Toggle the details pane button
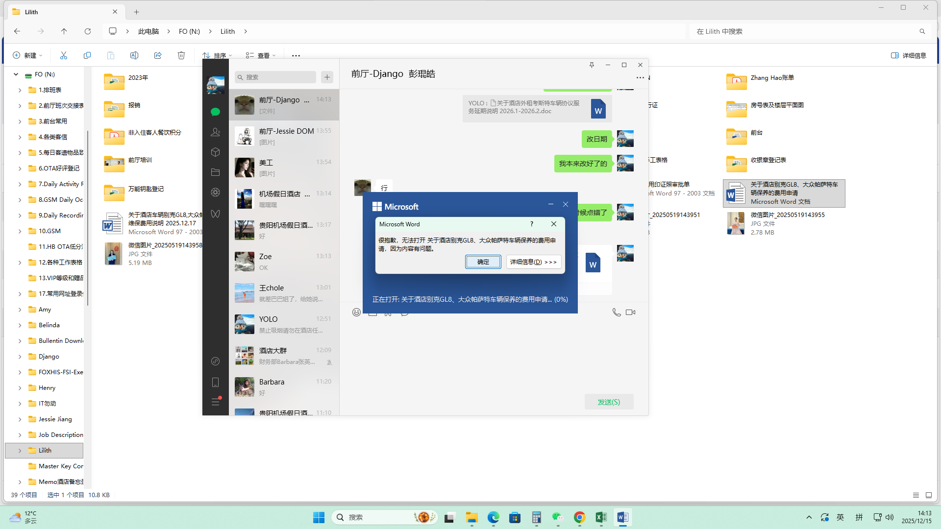 click(908, 55)
